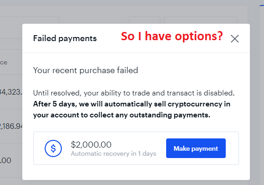Click the Your recent purchase failed heading
Image resolution: width=264 pixels, height=185 pixels.
point(86,70)
